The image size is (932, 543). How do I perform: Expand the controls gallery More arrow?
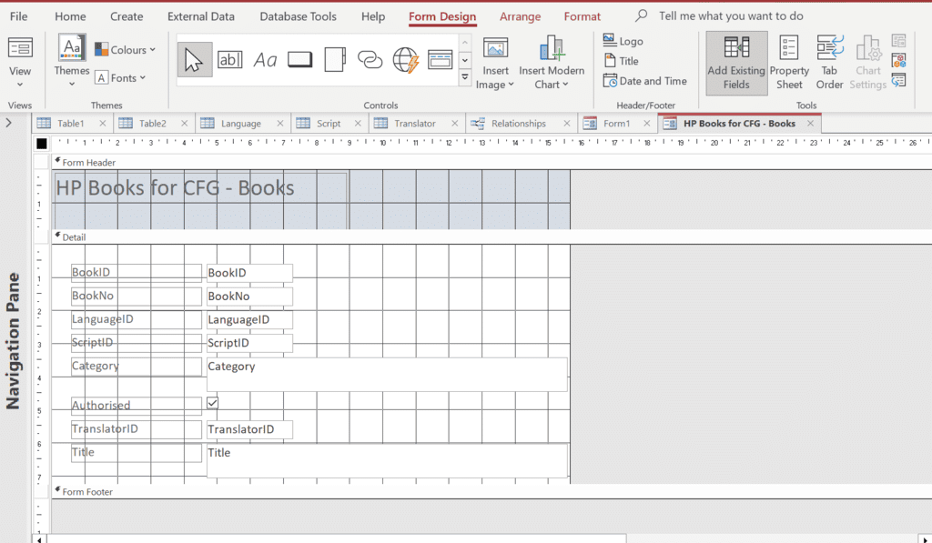pos(465,76)
